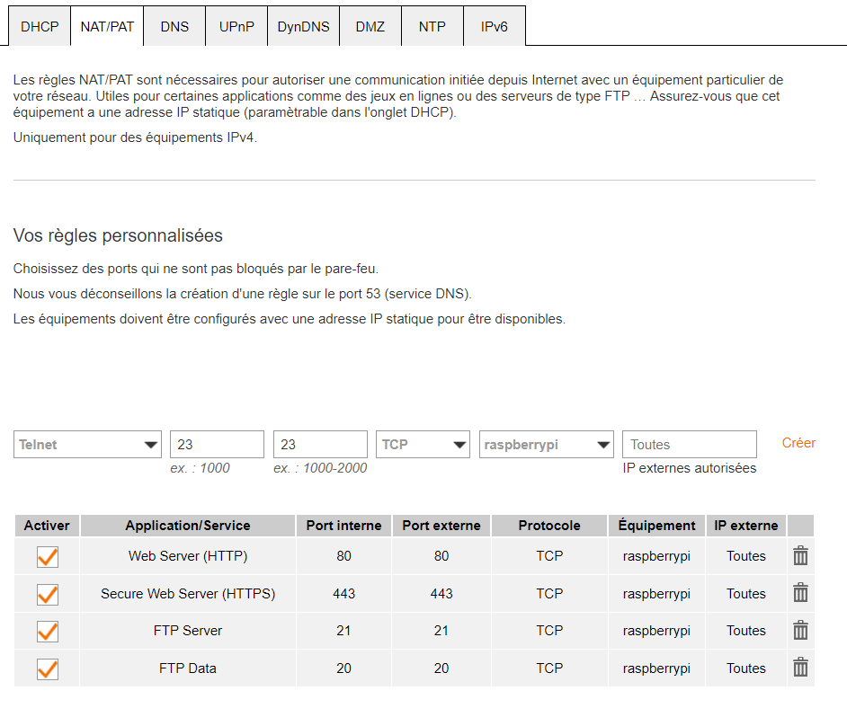
Task: Open the Telnet application dropdown
Action: (x=88, y=445)
